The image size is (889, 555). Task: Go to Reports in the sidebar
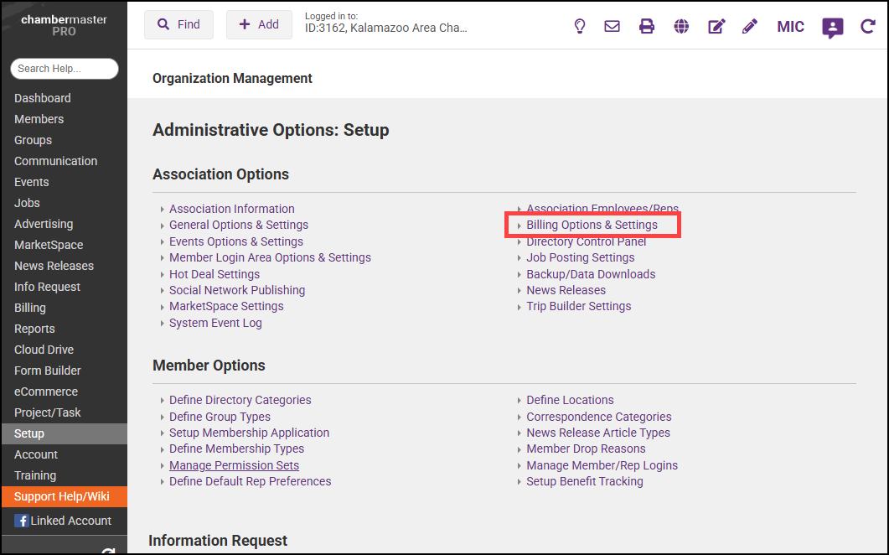click(x=34, y=329)
